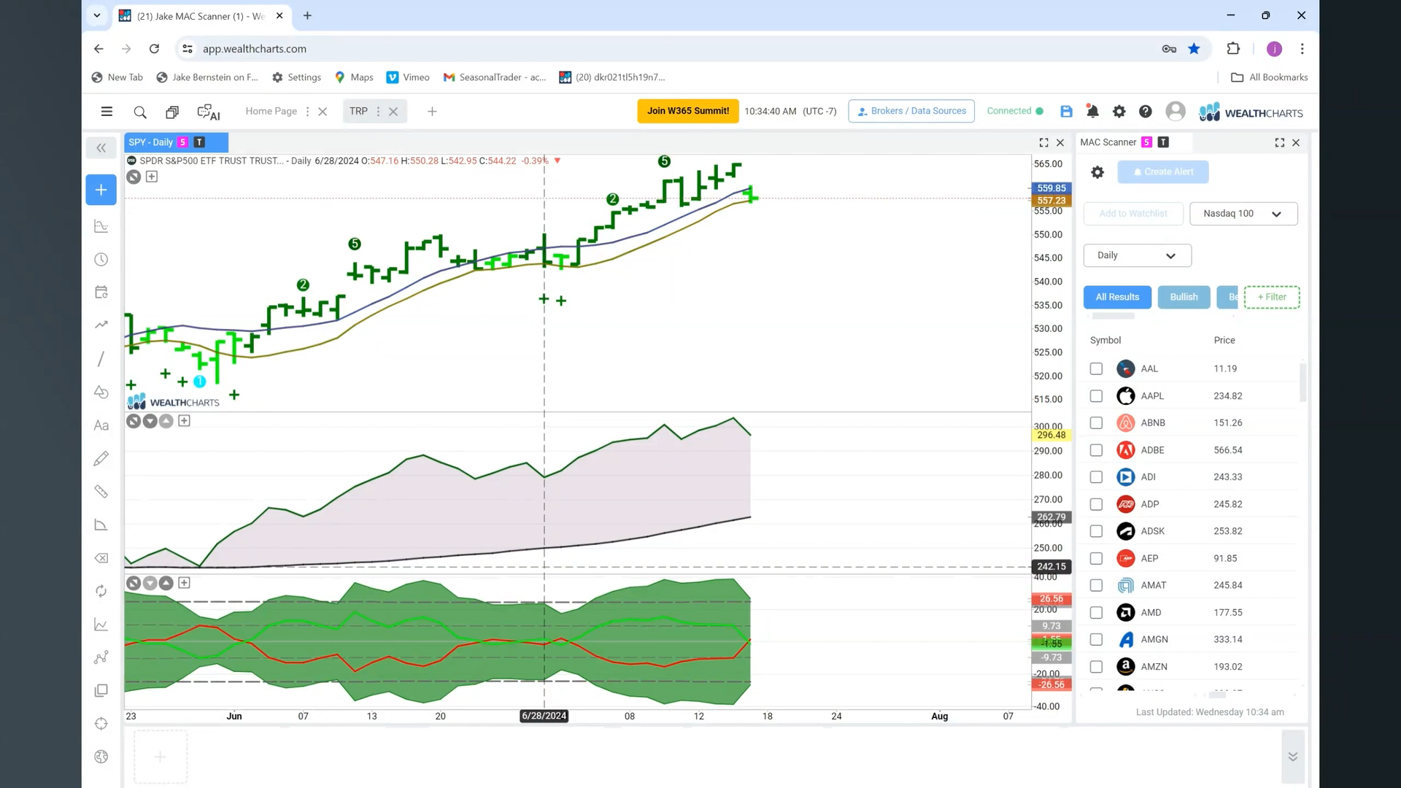Open SeasonalTrader bookmark
This screenshot has height=788, width=1401.
495,77
